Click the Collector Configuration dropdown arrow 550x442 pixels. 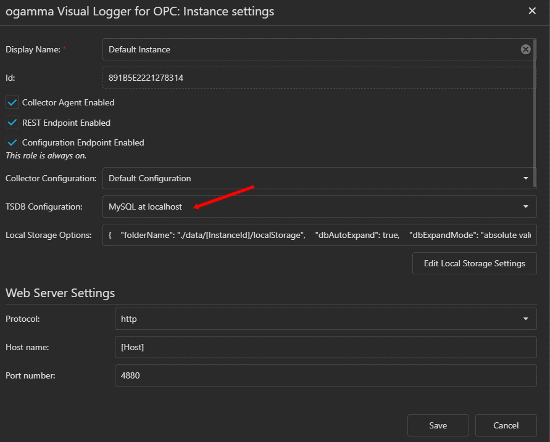pos(525,178)
